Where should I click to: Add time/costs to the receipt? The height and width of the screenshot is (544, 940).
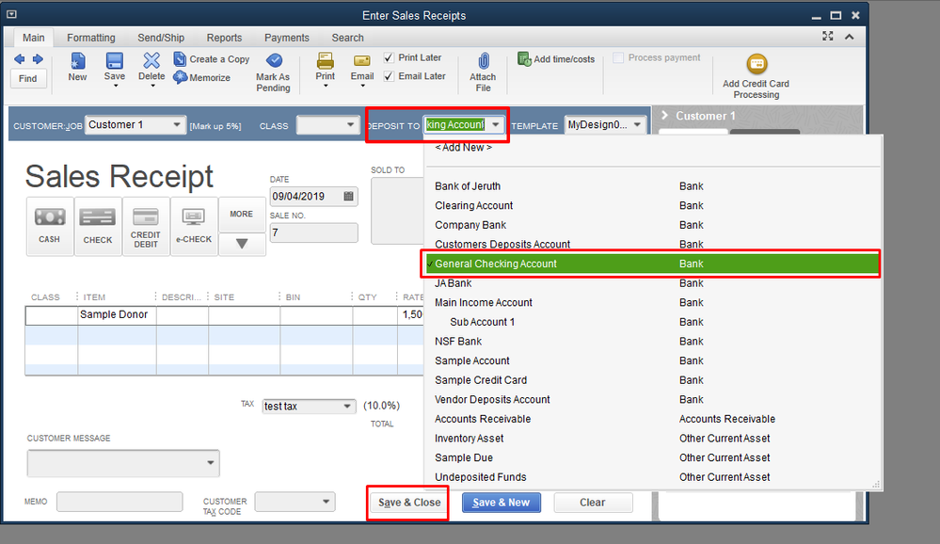tap(556, 58)
